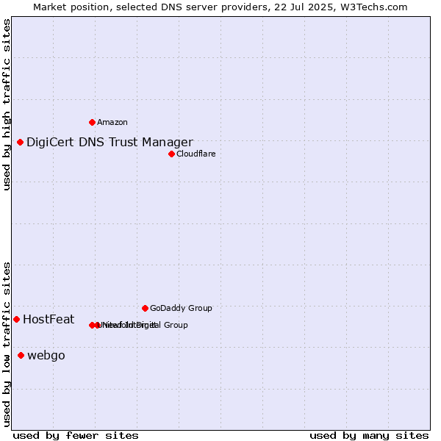Click the Cloudflare red data point
This screenshot has height=441, width=441.
171,154
